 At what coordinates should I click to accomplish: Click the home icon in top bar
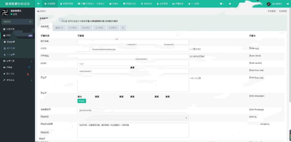tap(230, 4)
